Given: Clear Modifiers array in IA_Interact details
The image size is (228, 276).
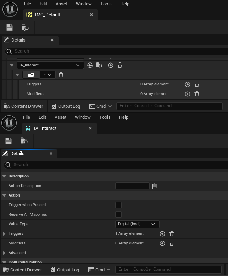Looking at the screenshot, I should (172, 243).
